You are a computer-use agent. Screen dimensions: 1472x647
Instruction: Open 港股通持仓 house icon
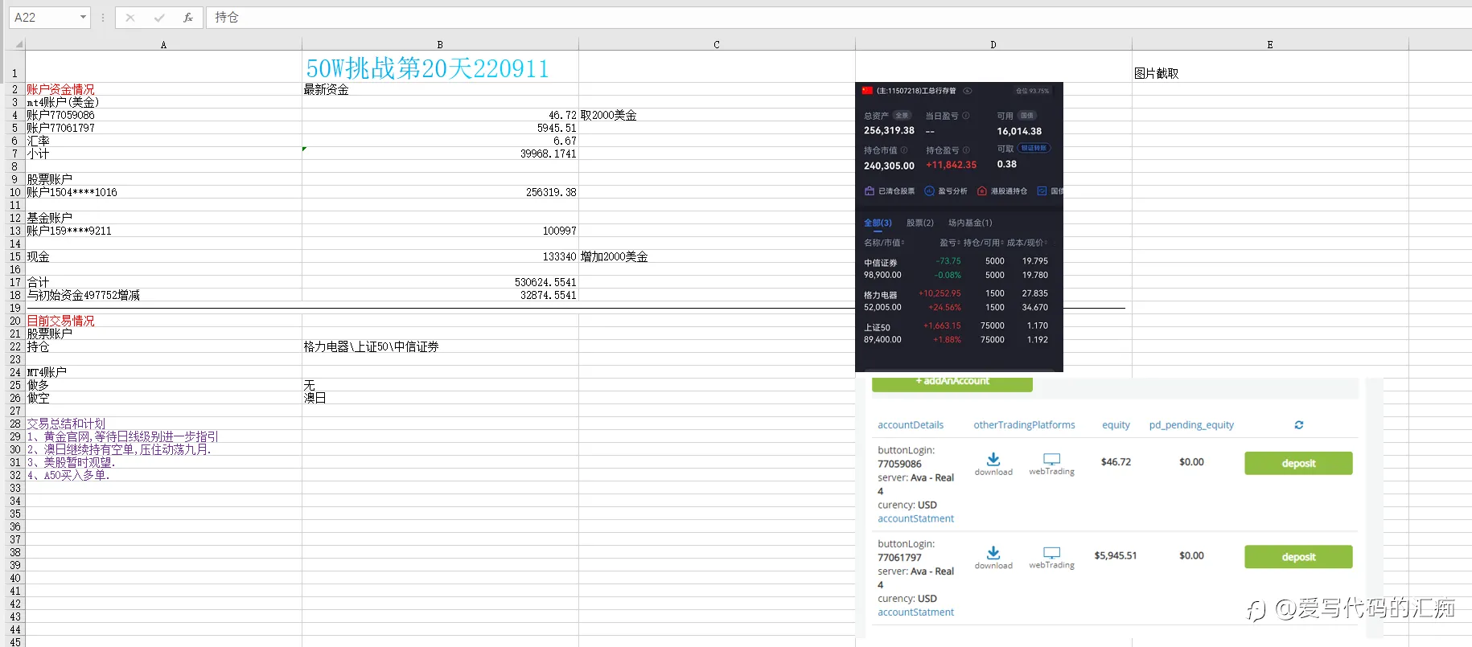click(981, 191)
